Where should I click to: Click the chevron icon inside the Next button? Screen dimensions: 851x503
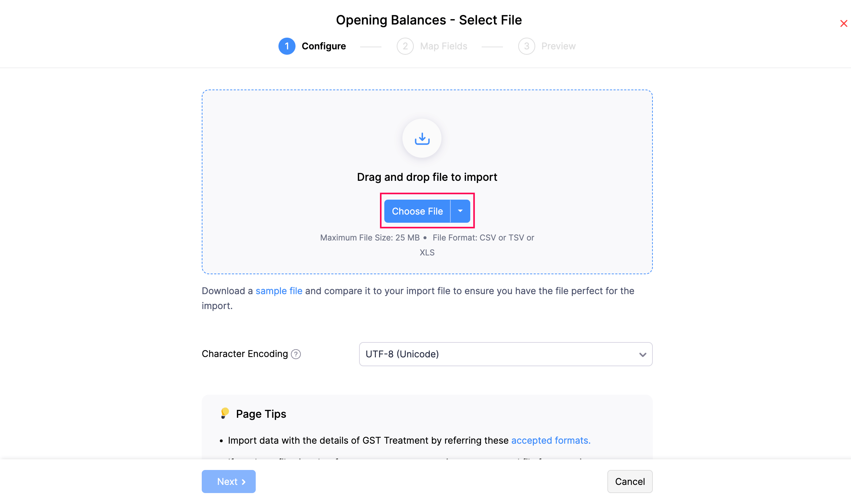(244, 481)
